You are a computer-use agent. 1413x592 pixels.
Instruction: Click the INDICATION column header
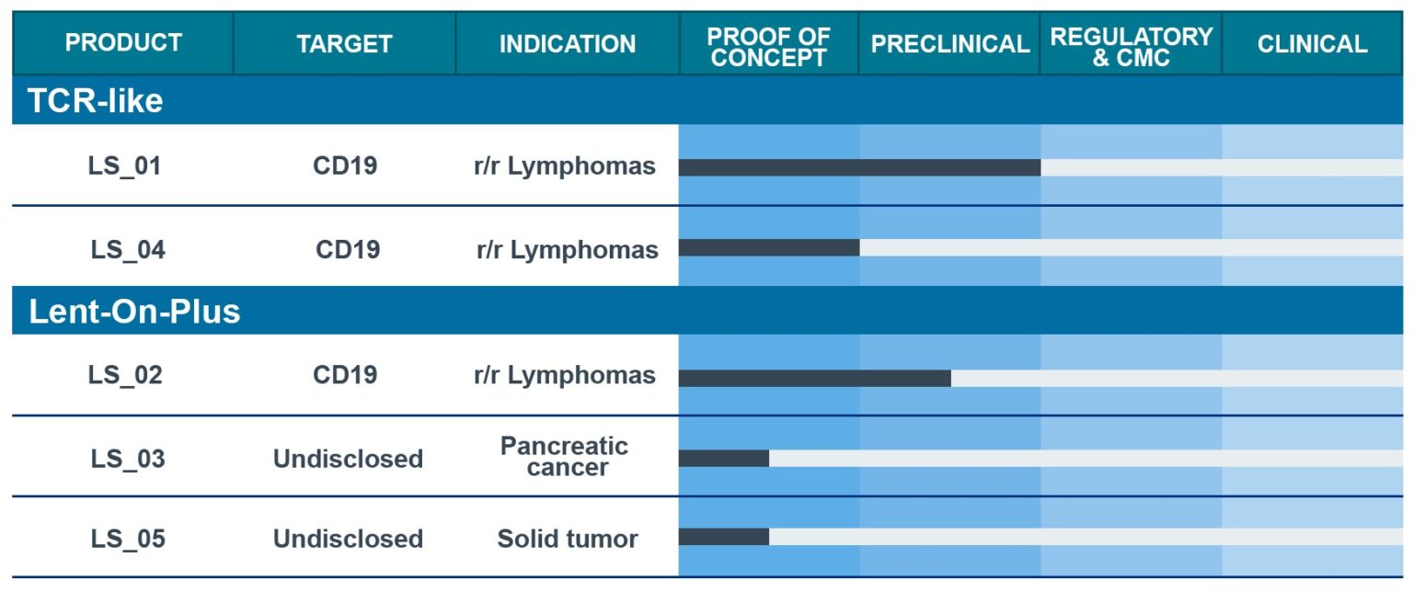[567, 43]
